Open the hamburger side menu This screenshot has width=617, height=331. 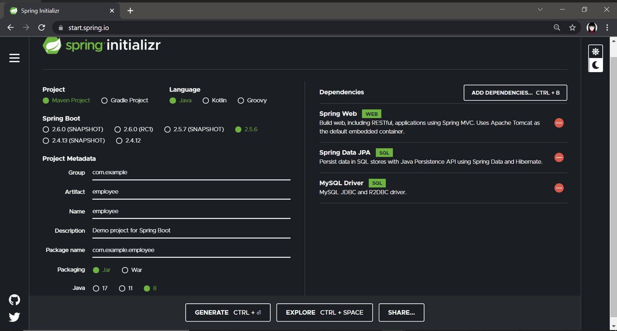(x=14, y=58)
